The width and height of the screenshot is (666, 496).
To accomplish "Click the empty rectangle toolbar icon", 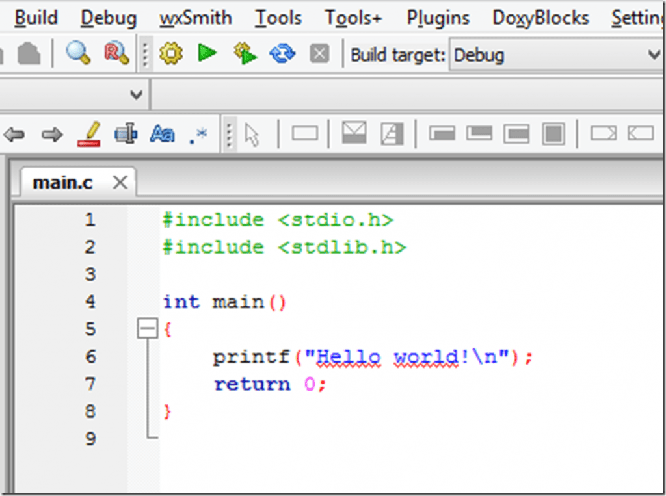I will tap(305, 134).
